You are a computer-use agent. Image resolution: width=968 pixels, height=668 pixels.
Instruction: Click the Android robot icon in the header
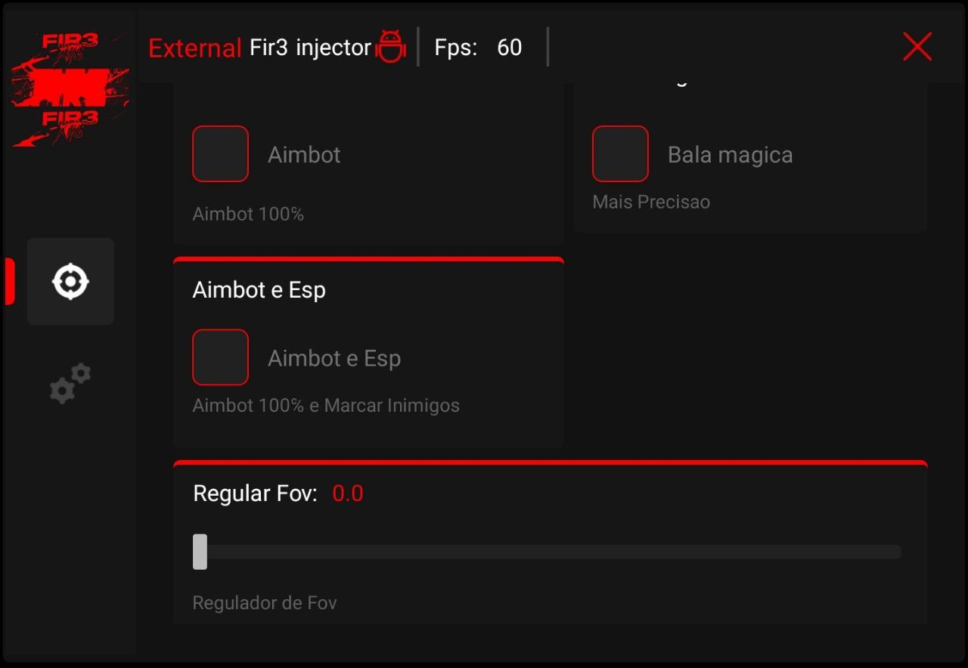392,47
